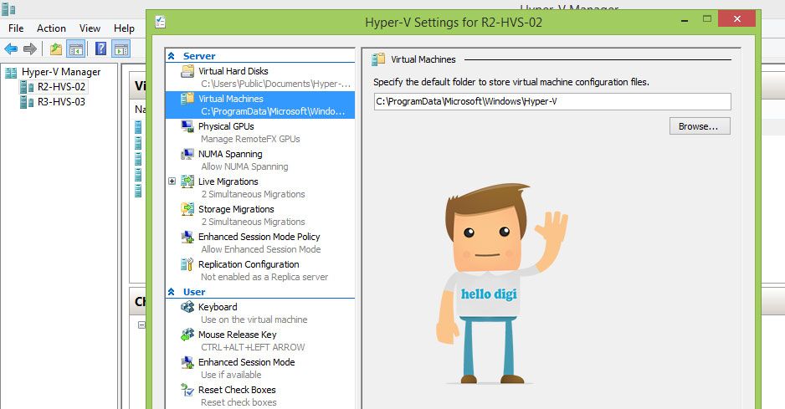
Task: Toggle the Show/Hide Action Pane toolbar icon
Action: (x=121, y=49)
